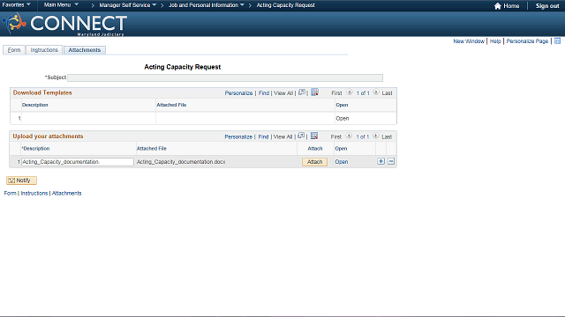The width and height of the screenshot is (565, 317).
Task: Click Last in Download Templates grid
Action: [387, 93]
